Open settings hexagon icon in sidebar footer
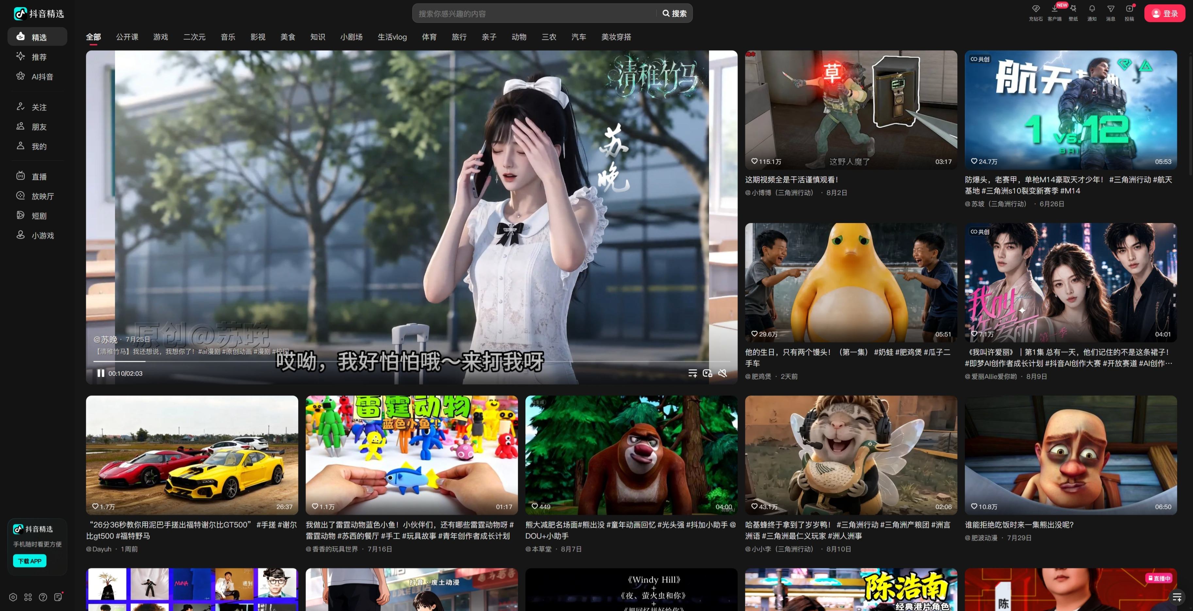Viewport: 1193px width, 611px height. click(x=13, y=597)
